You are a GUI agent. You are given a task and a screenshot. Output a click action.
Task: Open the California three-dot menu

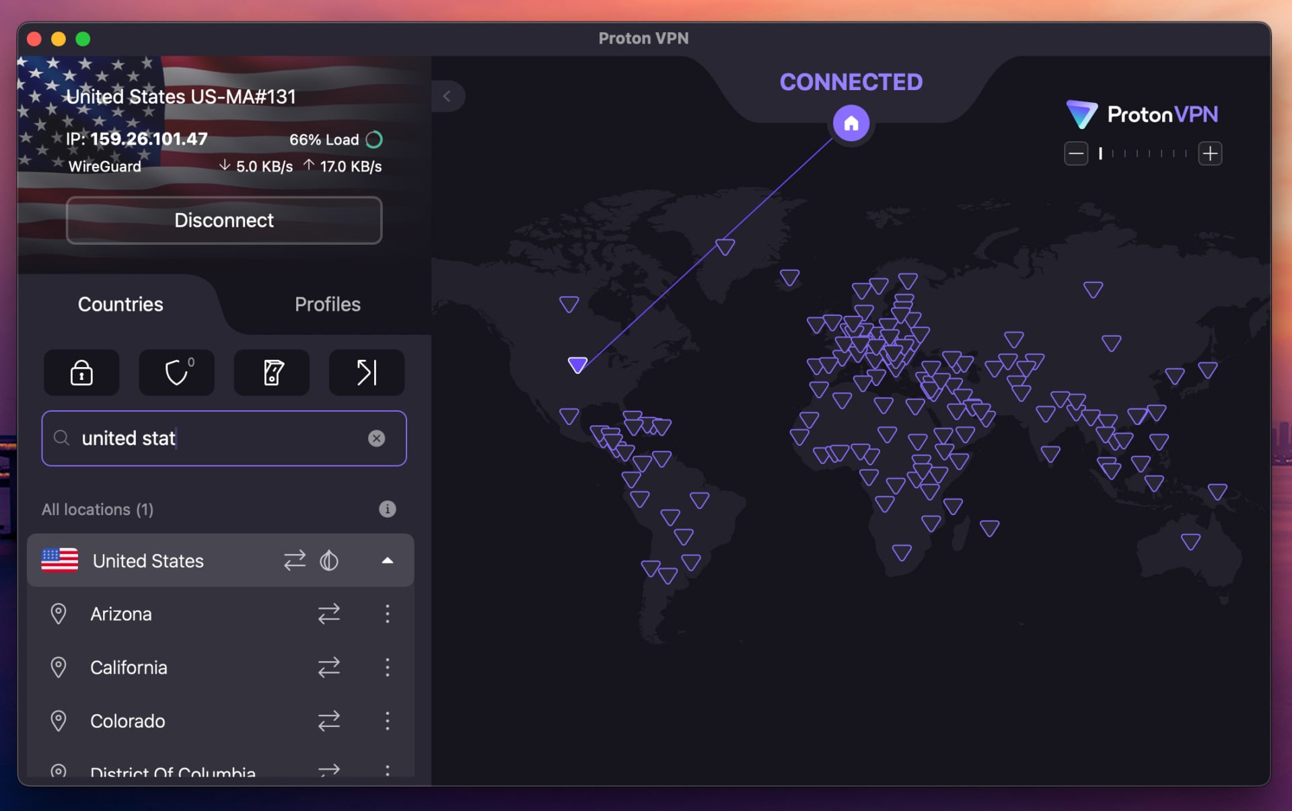388,667
